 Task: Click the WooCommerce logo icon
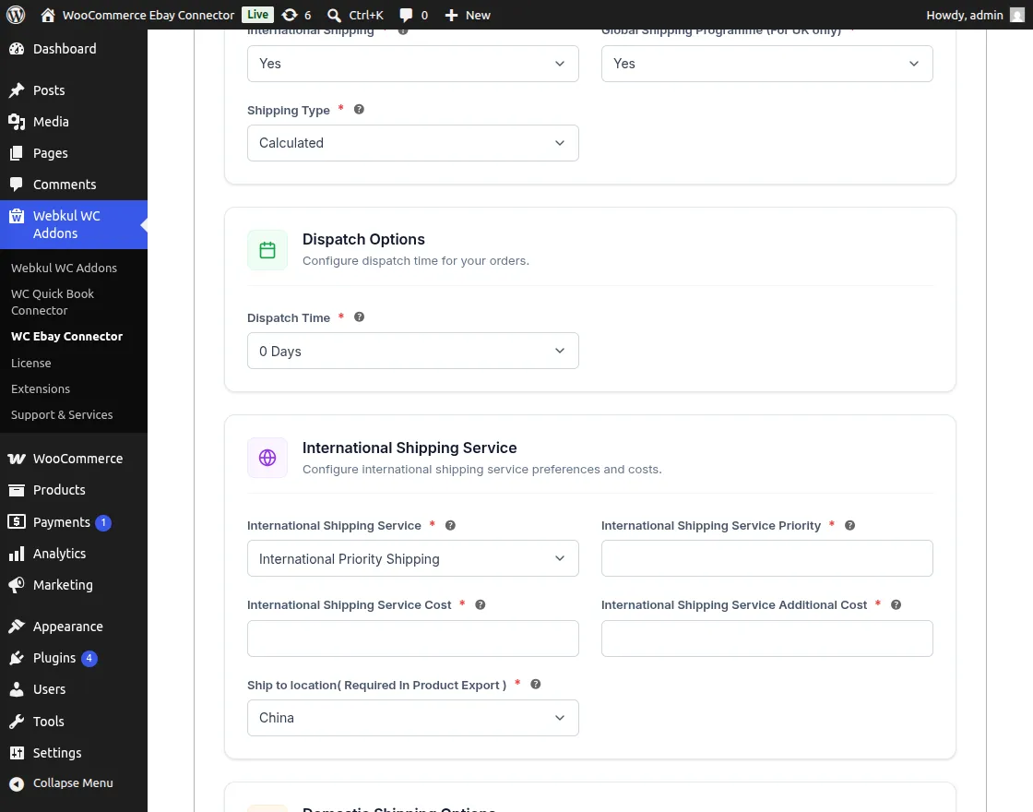point(17,459)
